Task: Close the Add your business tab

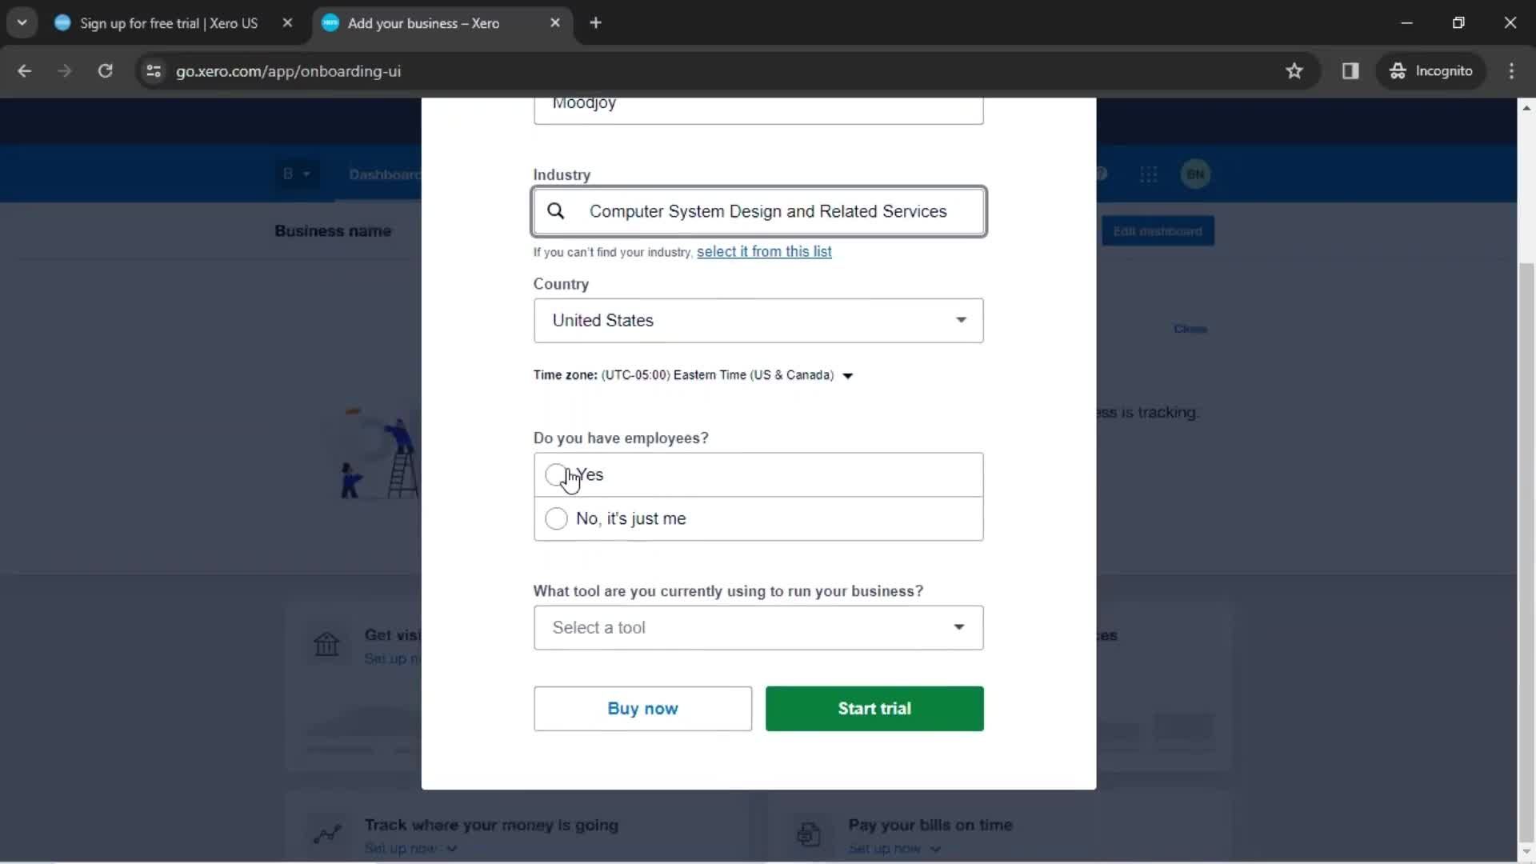Action: point(555,23)
